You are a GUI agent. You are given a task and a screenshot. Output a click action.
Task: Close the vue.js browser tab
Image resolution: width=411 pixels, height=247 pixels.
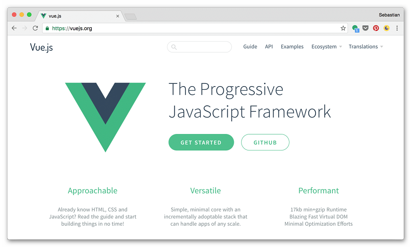tap(118, 16)
